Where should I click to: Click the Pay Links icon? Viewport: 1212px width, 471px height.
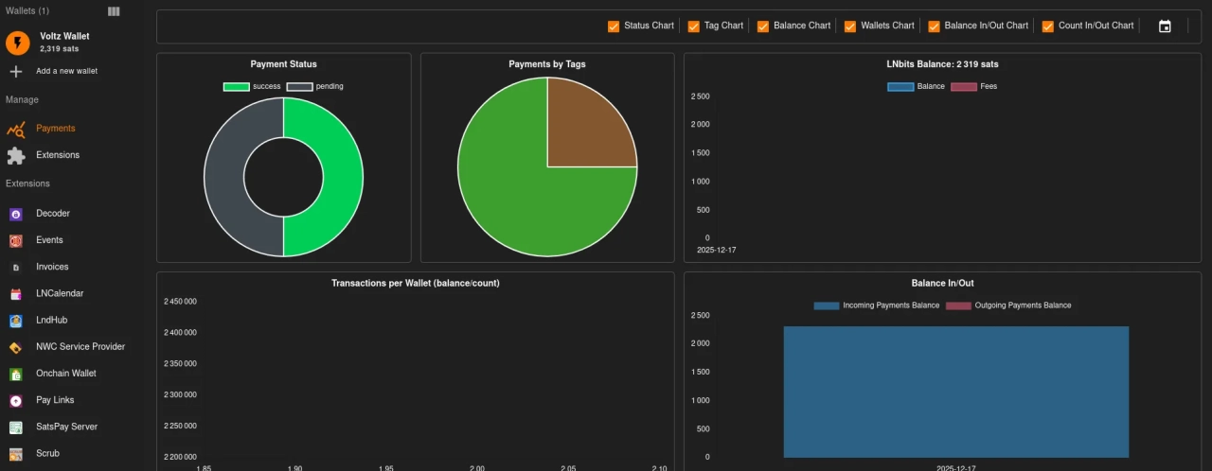point(16,400)
